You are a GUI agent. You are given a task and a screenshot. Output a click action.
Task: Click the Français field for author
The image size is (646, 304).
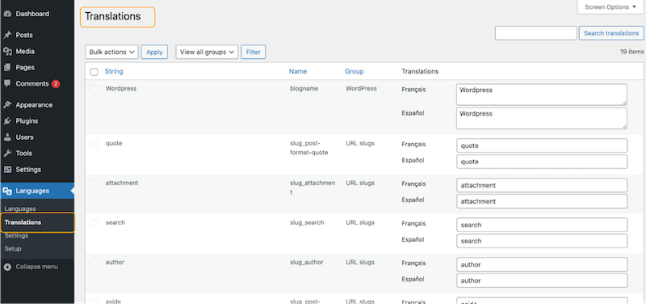(x=542, y=264)
